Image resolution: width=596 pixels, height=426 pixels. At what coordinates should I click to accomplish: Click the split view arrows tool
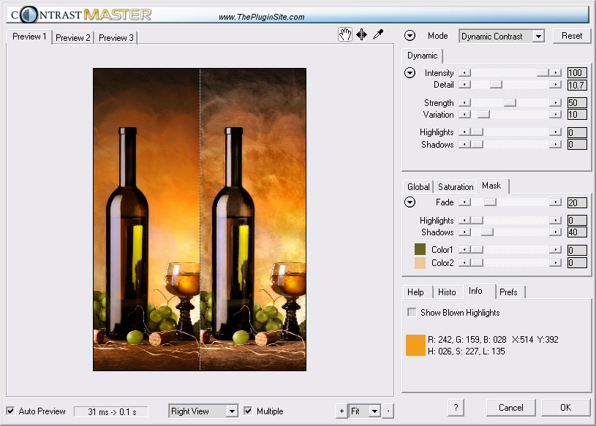point(361,34)
